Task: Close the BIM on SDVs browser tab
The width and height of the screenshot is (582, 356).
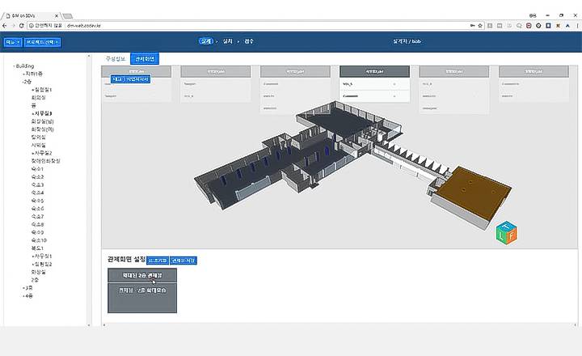Action: point(56,15)
